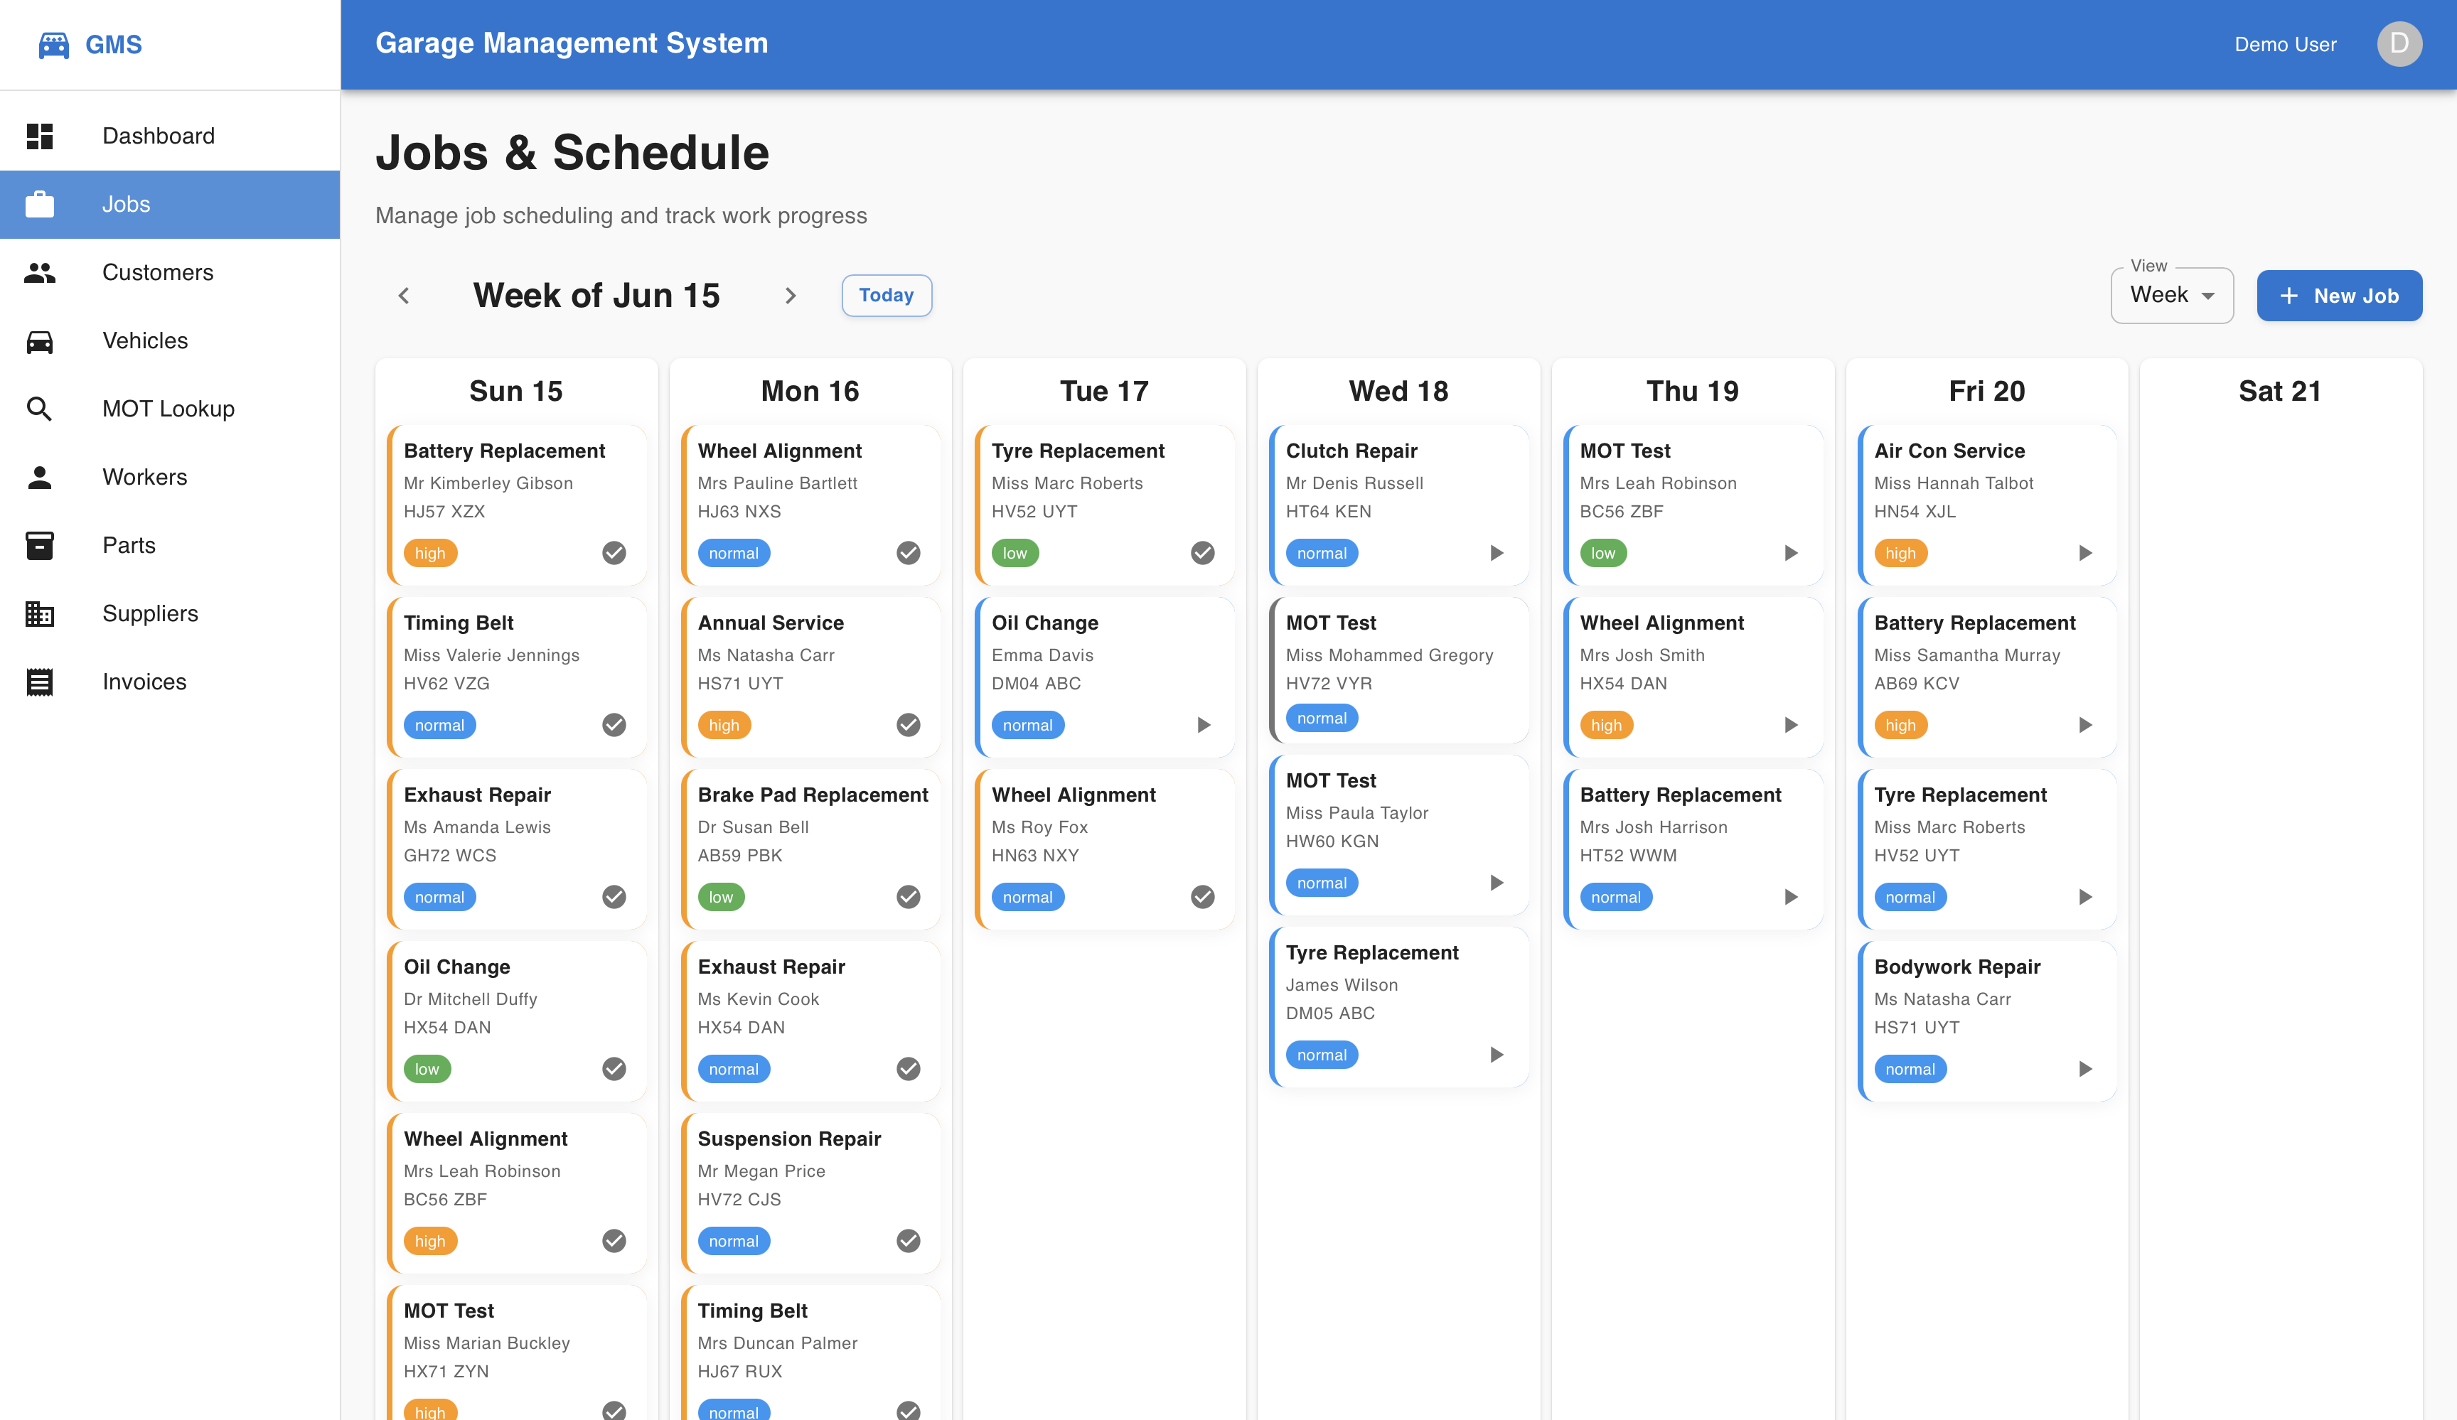The width and height of the screenshot is (2457, 1420).
Task: Click the Invoices receipt icon
Action: (x=40, y=682)
